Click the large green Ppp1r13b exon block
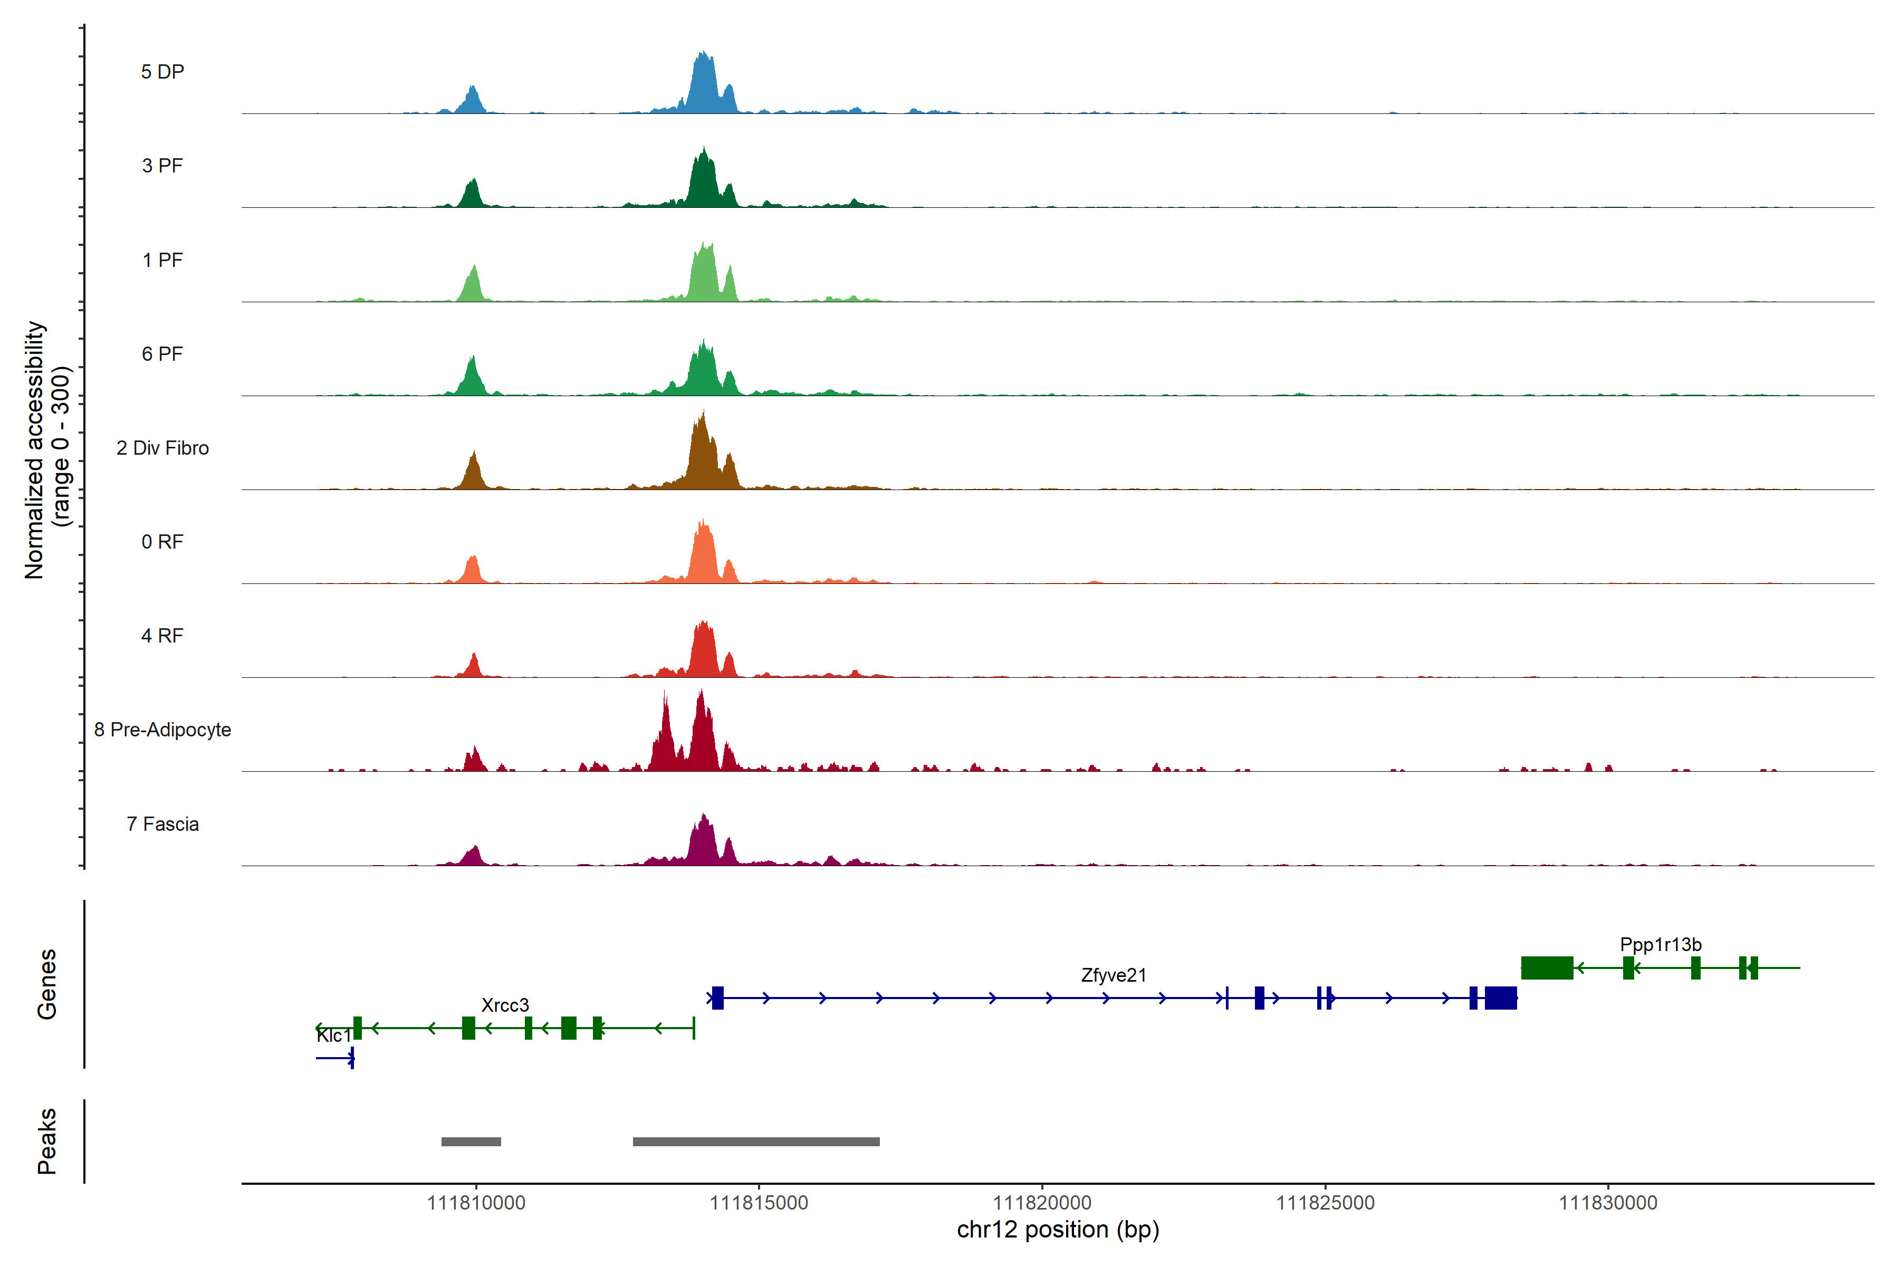This screenshot has height=1266, width=1899. click(x=1547, y=967)
